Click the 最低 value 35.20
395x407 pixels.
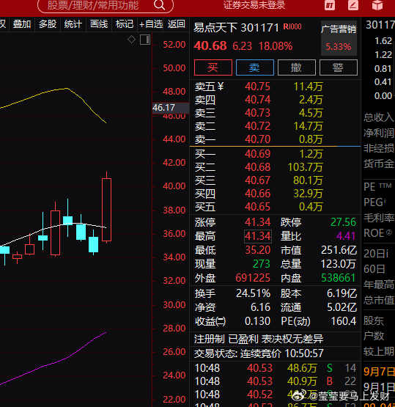(258, 250)
